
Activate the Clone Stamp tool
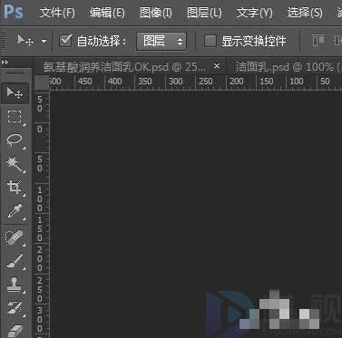(x=15, y=285)
